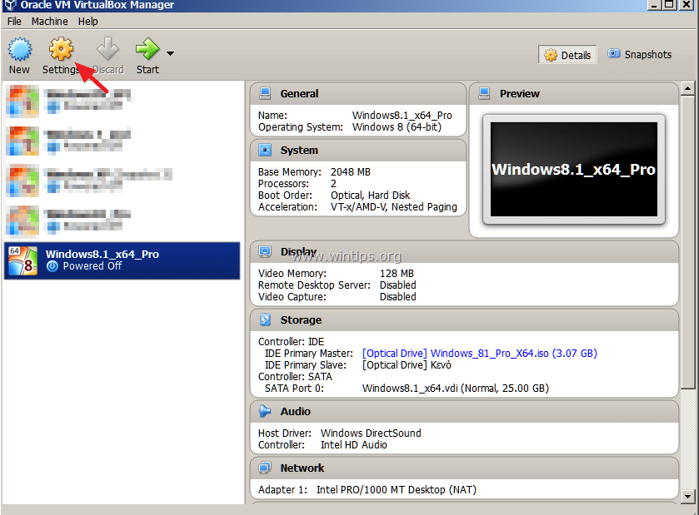The width and height of the screenshot is (699, 515).
Task: Click the Acceleration VT-x/AMD-V value
Action: (x=393, y=207)
